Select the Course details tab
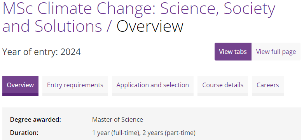This screenshot has height=140, width=304. click(x=223, y=86)
